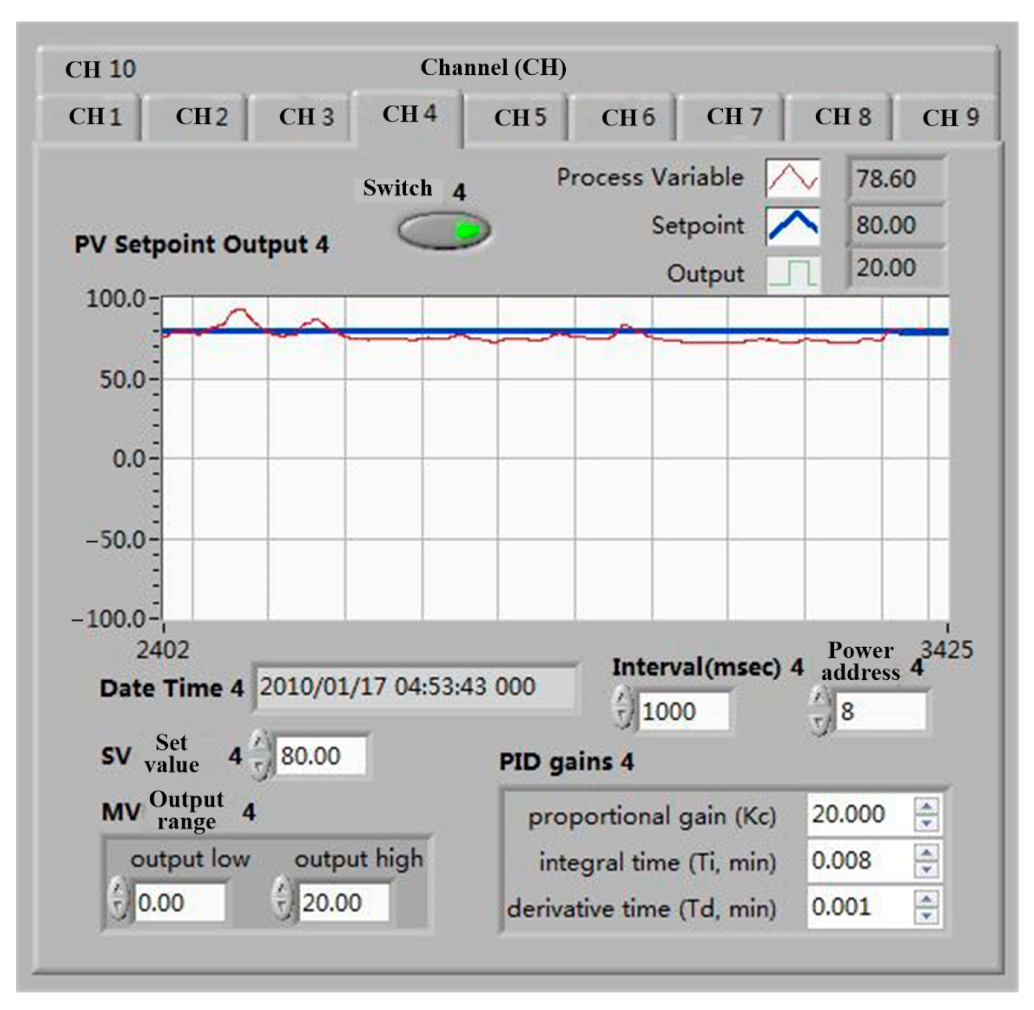1034x1010 pixels.
Task: Switch to the CH 1 tab
Action: (x=94, y=117)
